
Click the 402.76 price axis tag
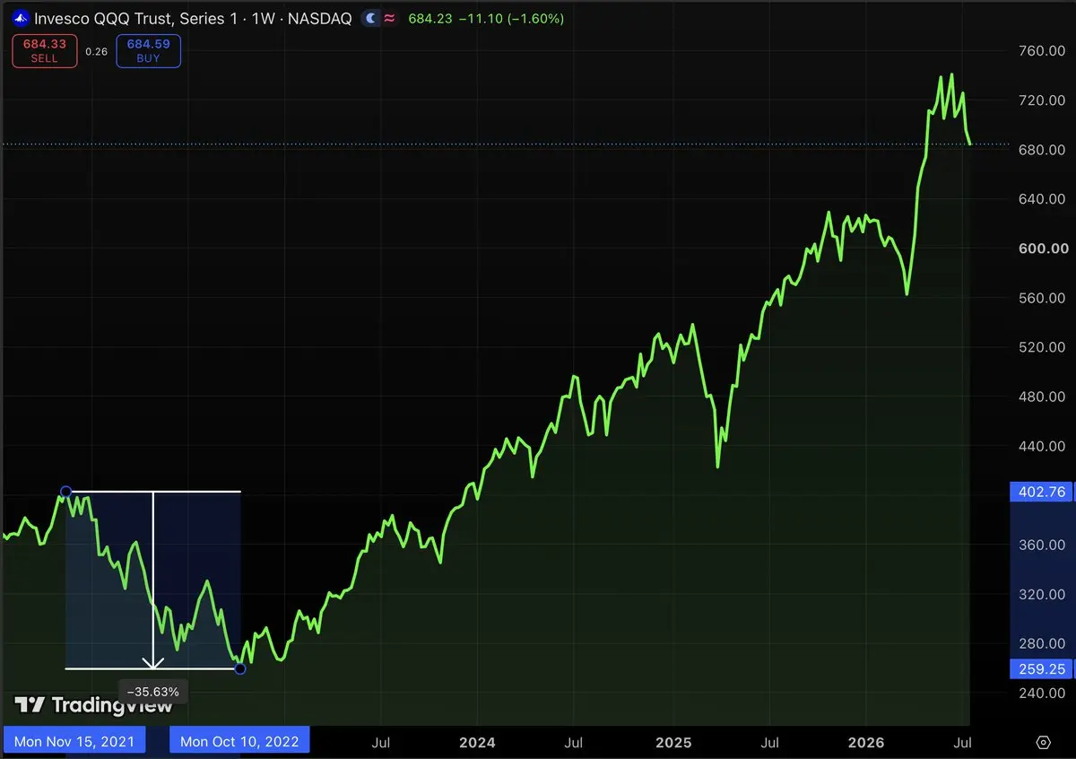1042,492
